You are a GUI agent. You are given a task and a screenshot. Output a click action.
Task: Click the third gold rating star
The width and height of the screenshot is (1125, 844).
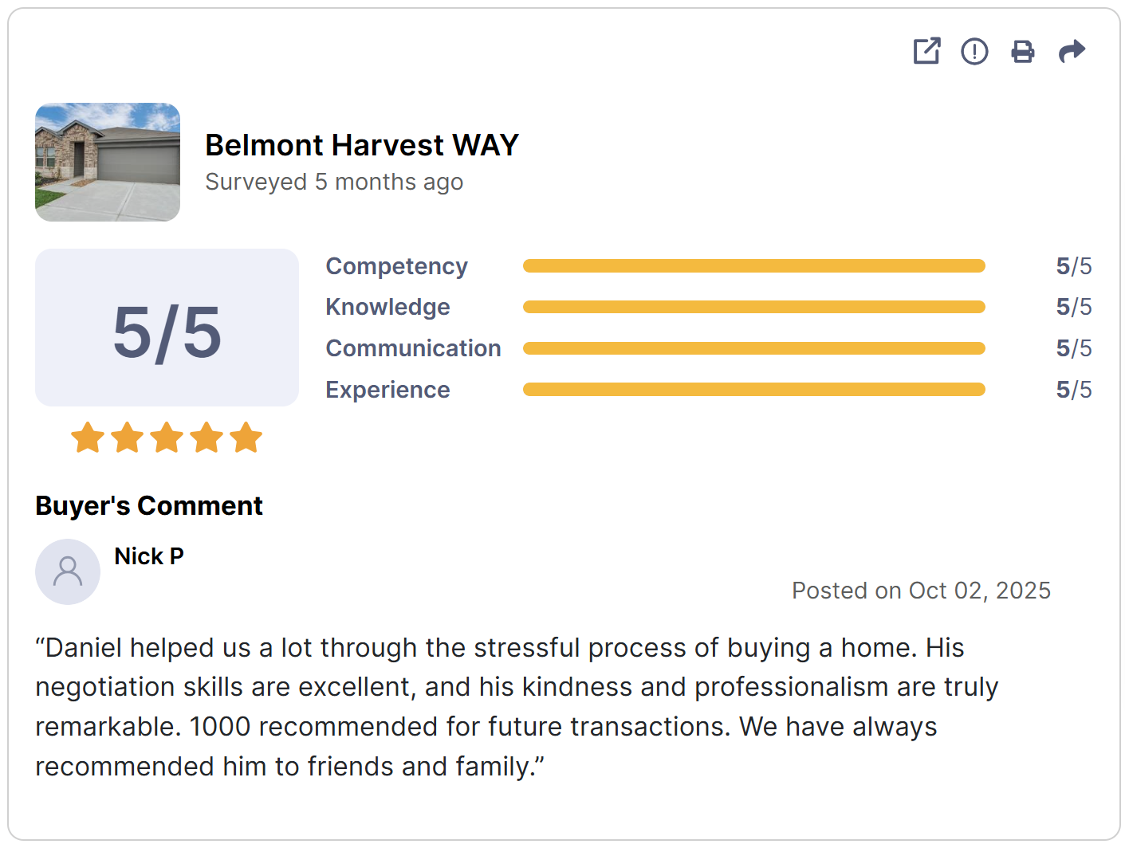167,438
